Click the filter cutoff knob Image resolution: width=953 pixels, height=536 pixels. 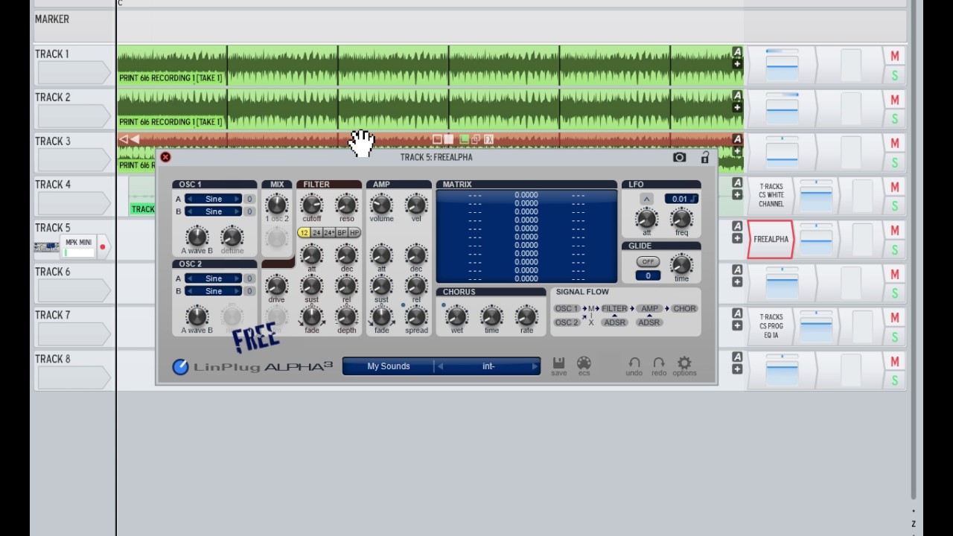[311, 204]
